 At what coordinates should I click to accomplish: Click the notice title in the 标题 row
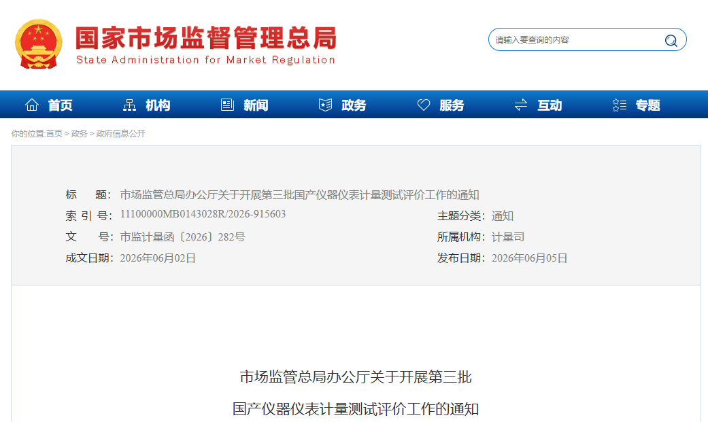coord(299,195)
